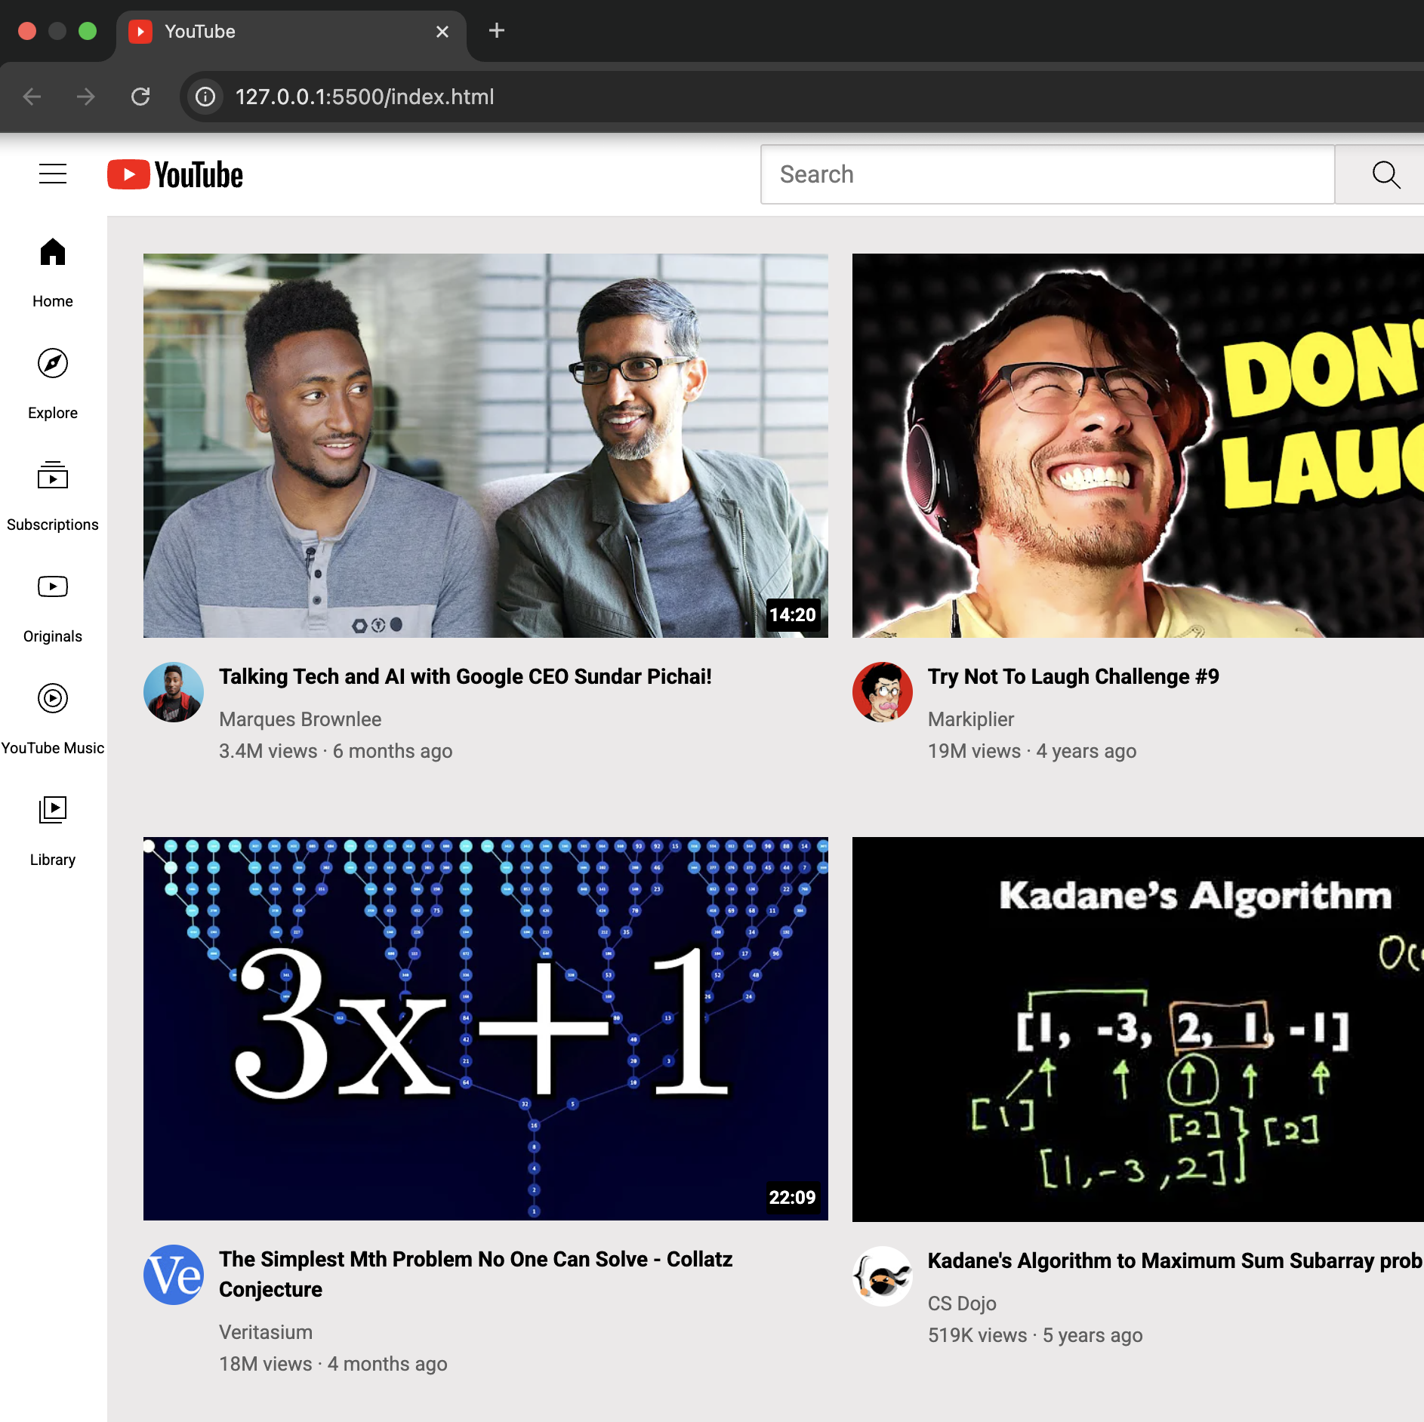
Task: Open a new browser tab with plus
Action: pos(496,31)
